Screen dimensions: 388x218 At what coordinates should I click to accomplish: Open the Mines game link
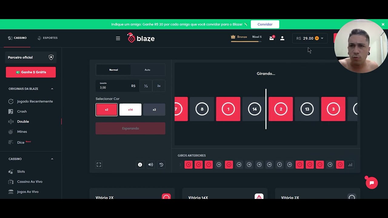click(22, 132)
